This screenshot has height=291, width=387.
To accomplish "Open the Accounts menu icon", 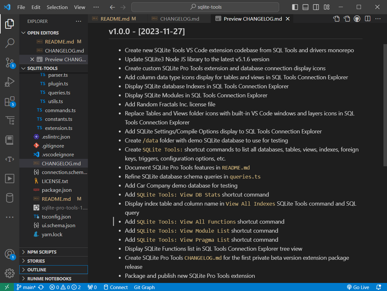I will 10,254.
